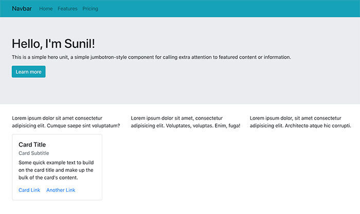Screen dimensions: 360x214
Task: Click the Card Title heading
Action: 32,145
